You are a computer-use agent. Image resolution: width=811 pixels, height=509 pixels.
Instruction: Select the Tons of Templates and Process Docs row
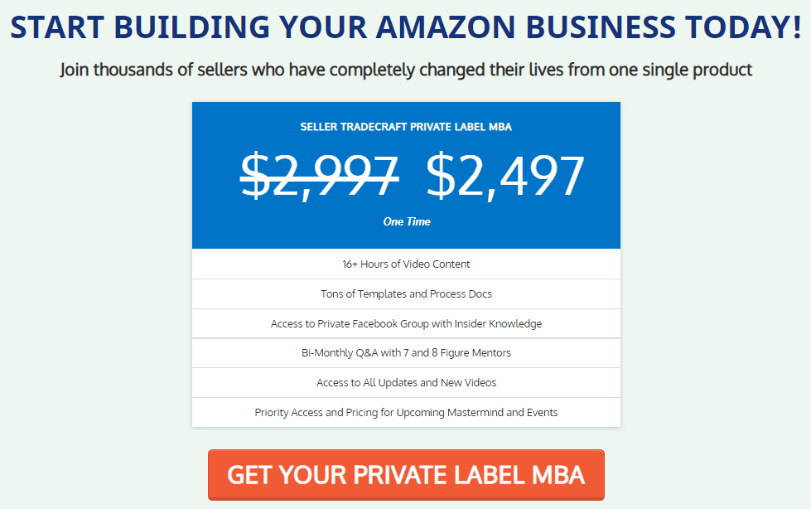(406, 294)
